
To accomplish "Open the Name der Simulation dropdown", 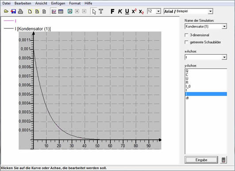I will click(224, 27).
